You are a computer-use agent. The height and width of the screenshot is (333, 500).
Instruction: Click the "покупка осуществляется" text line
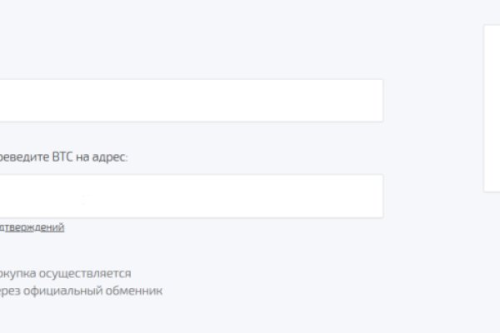(x=65, y=273)
